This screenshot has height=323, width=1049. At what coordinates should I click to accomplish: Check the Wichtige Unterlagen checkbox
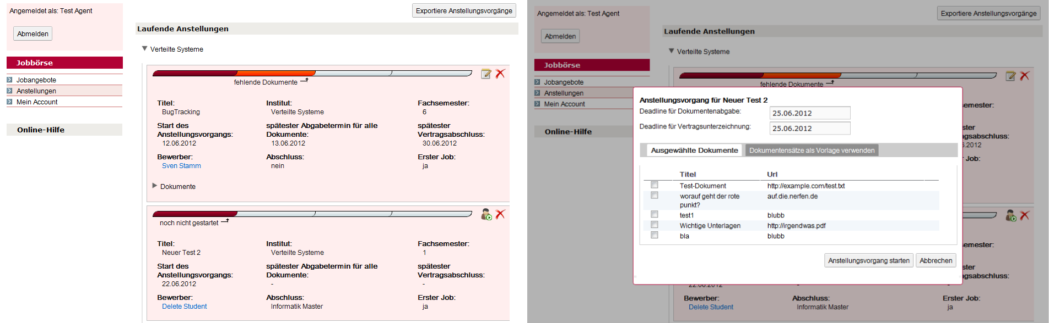[655, 225]
